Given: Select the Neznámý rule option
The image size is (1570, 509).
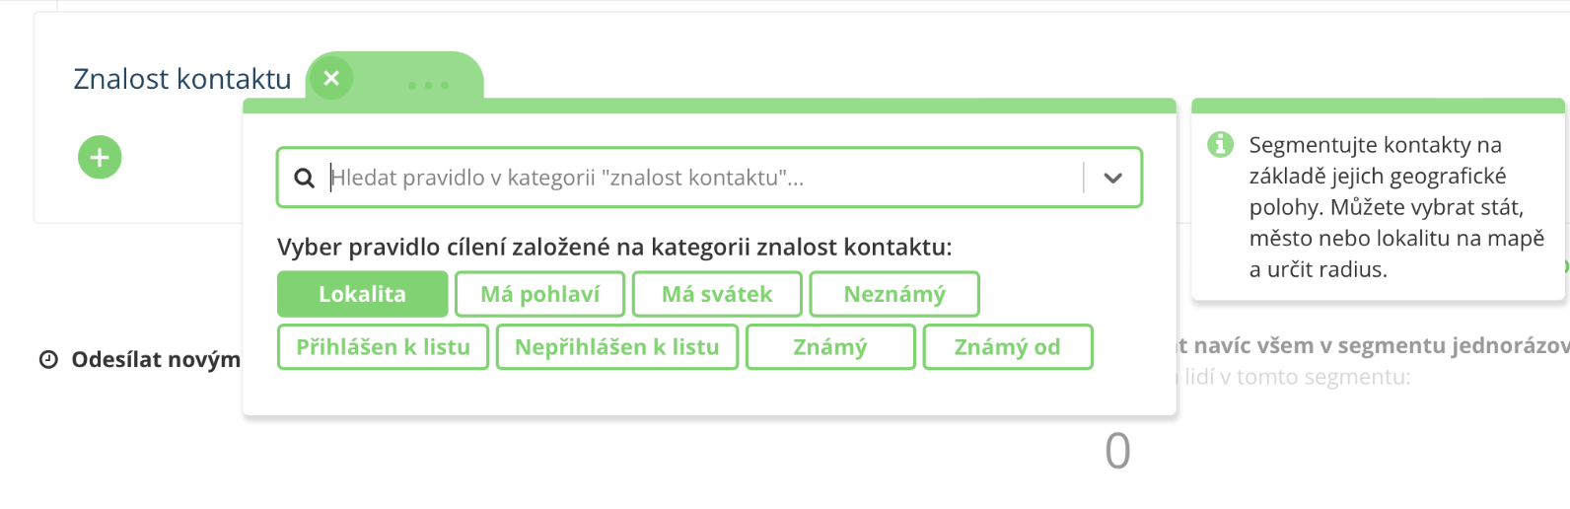Looking at the screenshot, I should point(894,294).
